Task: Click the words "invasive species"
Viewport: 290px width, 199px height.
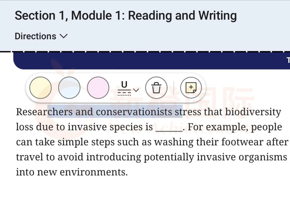Action: (110, 127)
